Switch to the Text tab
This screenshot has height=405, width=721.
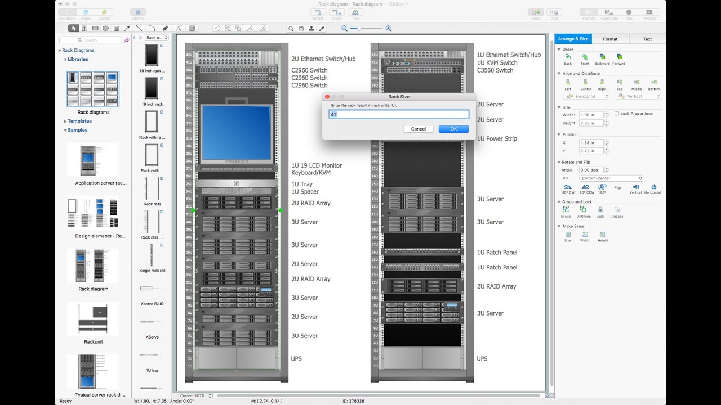point(647,39)
